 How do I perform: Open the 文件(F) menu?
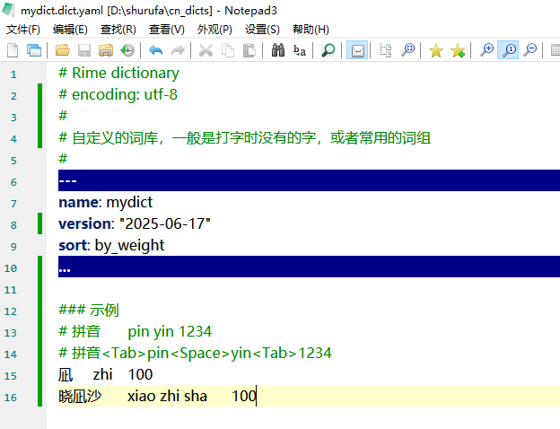coord(23,30)
